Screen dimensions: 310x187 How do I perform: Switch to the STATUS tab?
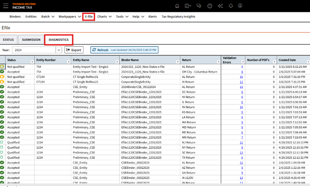[8, 40]
